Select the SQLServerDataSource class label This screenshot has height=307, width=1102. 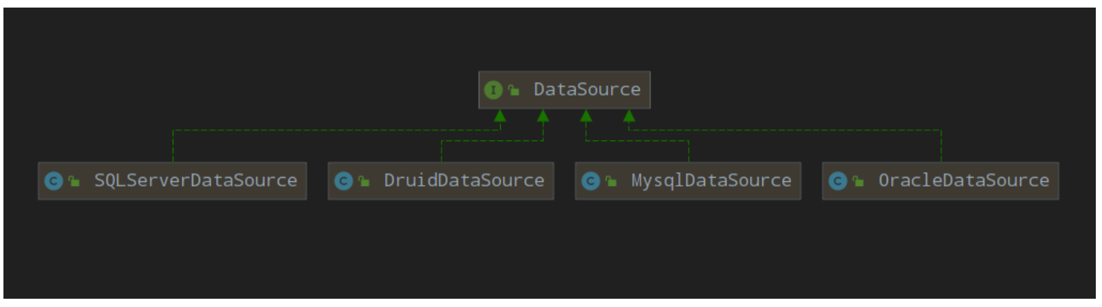click(195, 180)
